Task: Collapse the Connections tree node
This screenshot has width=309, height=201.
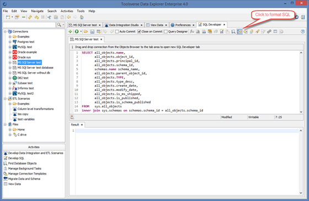Action: pos(5,31)
